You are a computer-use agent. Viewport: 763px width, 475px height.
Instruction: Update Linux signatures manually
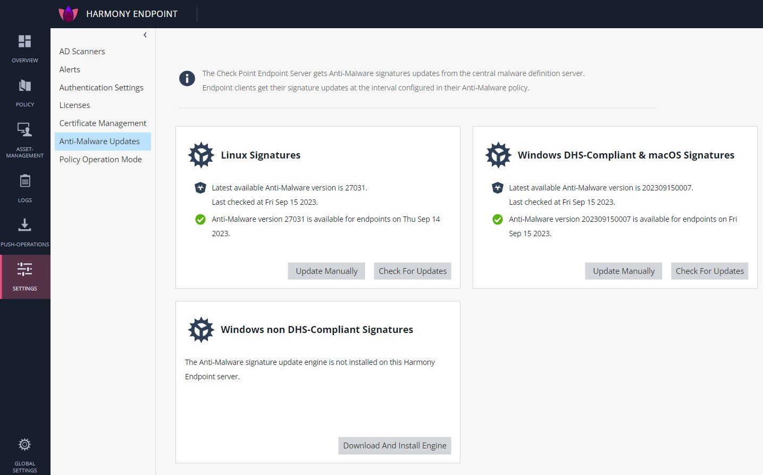tap(326, 271)
